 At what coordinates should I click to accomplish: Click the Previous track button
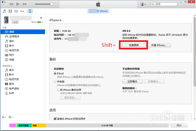11,4
